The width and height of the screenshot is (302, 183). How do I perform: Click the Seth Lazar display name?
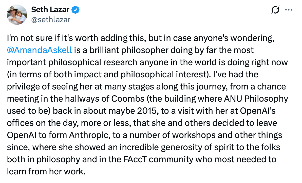click(50, 10)
